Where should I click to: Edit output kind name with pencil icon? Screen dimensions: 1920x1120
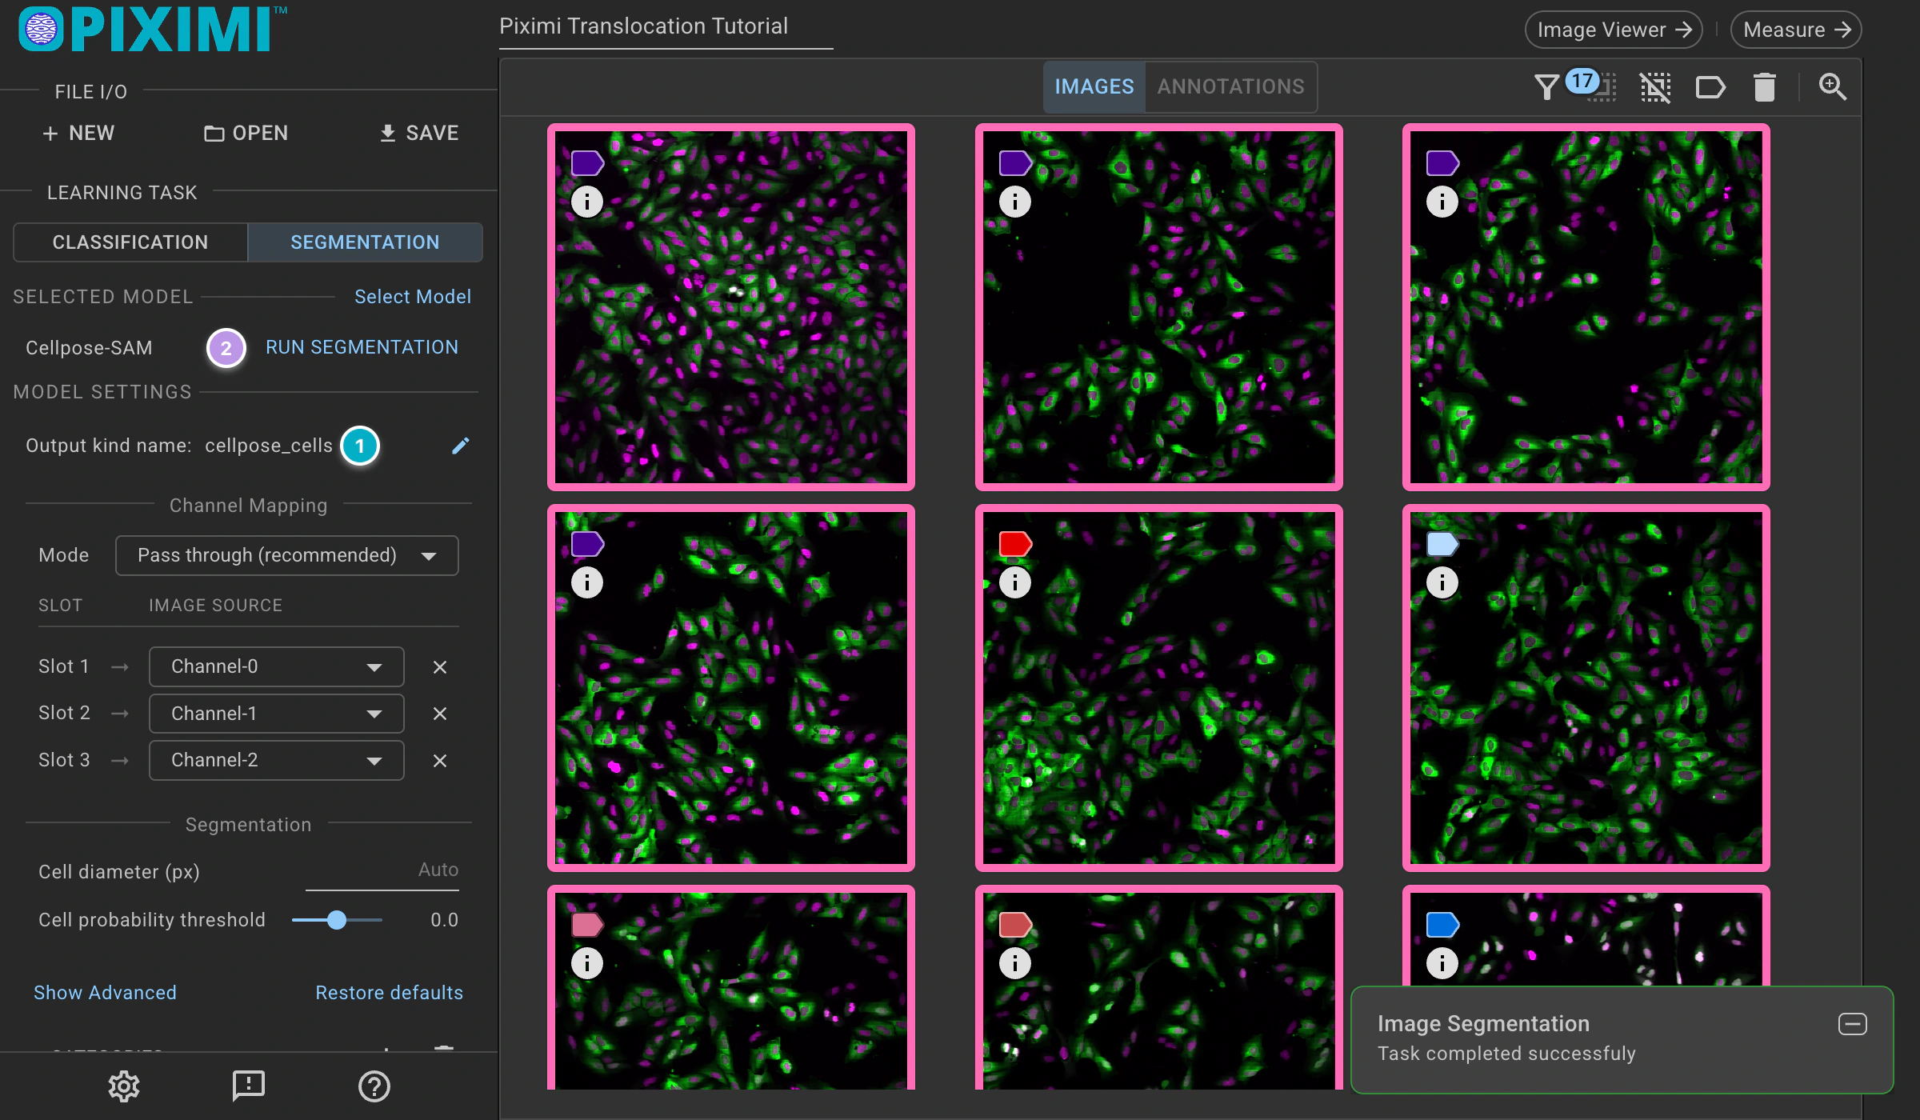(460, 446)
